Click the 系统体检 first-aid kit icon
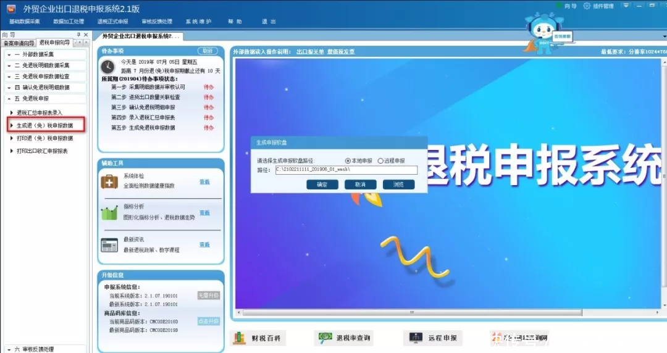This screenshot has height=353, width=667. pos(109,181)
